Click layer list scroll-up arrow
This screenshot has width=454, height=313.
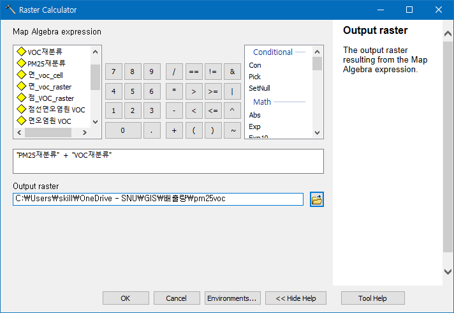[95, 52]
